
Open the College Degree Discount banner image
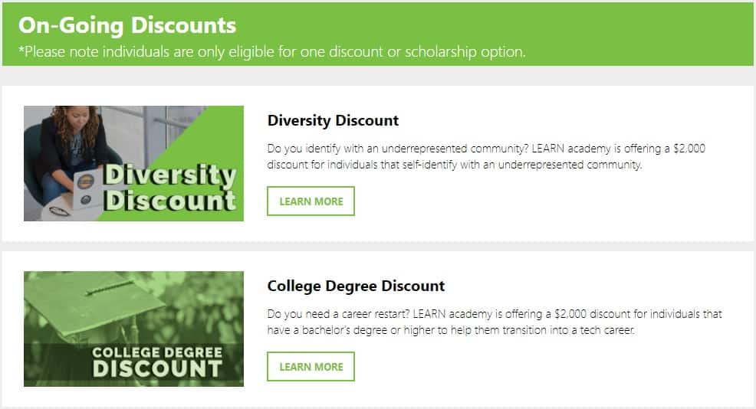click(133, 329)
